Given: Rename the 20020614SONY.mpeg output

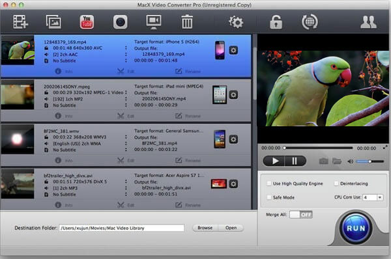Looking at the screenshot, I should coord(188,116).
